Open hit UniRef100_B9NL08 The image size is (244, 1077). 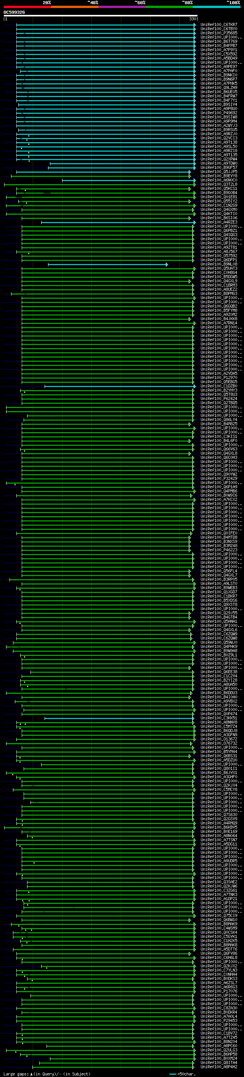tap(219, 264)
